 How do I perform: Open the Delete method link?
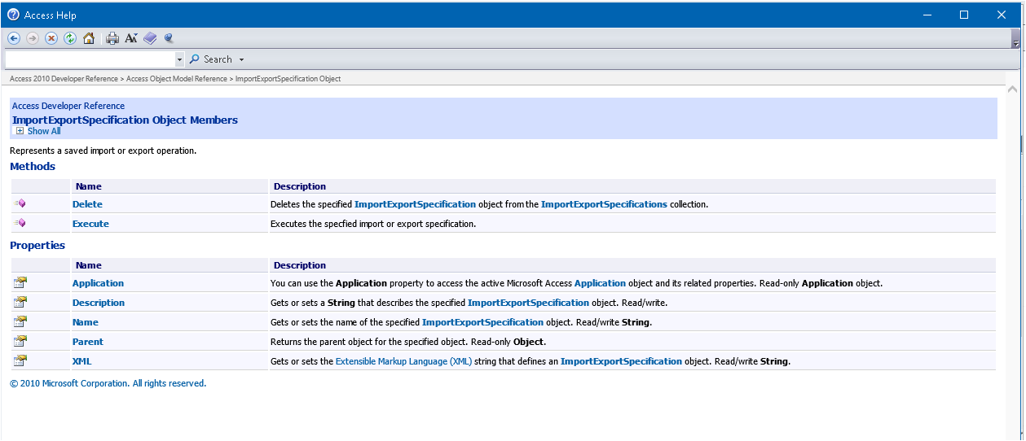tap(87, 204)
